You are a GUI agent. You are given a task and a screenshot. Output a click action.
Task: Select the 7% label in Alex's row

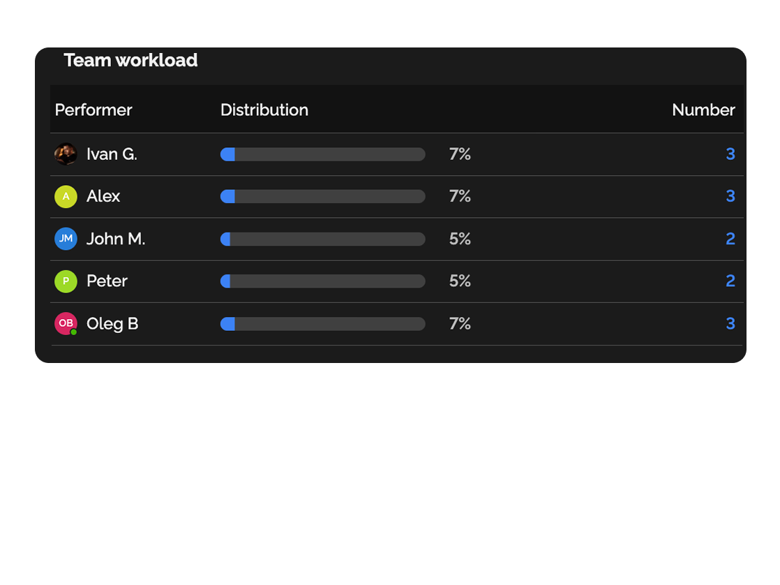click(x=460, y=196)
